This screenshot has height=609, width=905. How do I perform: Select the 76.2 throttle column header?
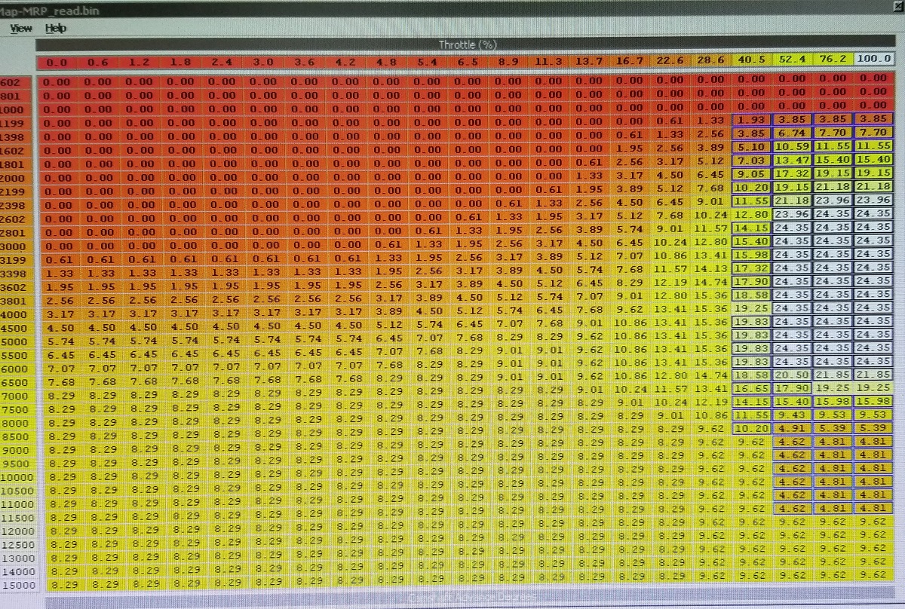833,61
